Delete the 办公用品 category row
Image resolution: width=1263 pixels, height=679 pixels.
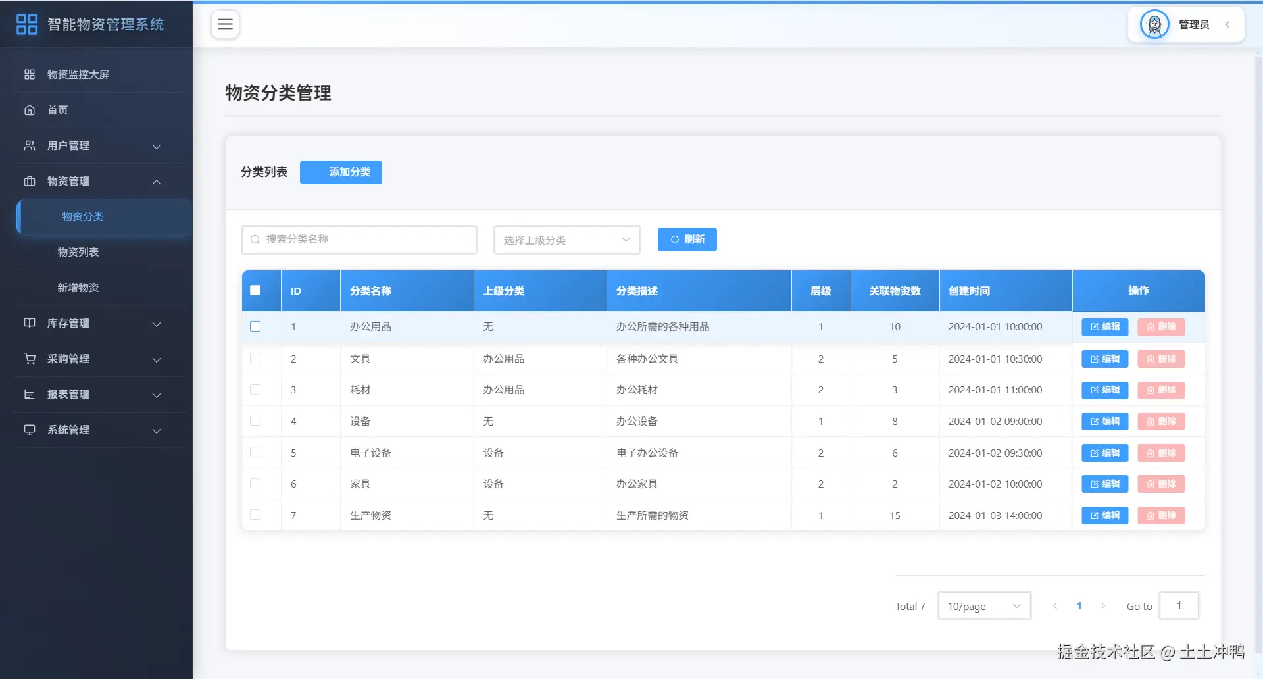pyautogui.click(x=1161, y=327)
